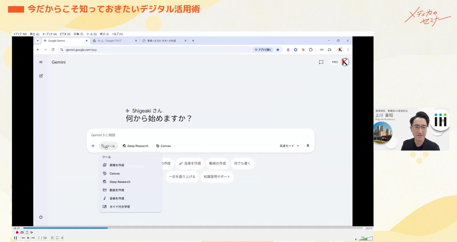Click the media devices icon in Chrome toolbar
The image size is (457, 242).
[x=330, y=50]
